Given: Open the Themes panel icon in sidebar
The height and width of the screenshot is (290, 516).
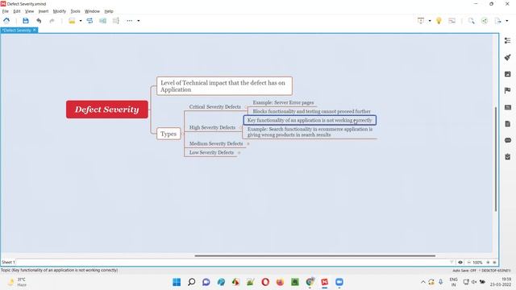Looking at the screenshot, I should coord(508,107).
